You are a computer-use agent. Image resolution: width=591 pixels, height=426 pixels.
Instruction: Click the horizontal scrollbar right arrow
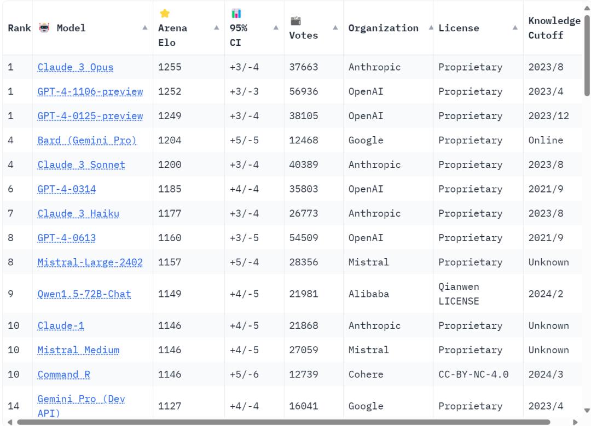click(575, 422)
